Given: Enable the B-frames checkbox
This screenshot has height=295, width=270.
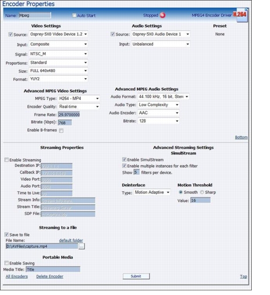Looking at the screenshot, I should [x=61, y=131].
